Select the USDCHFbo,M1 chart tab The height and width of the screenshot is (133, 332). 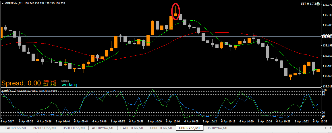click(x=74, y=128)
